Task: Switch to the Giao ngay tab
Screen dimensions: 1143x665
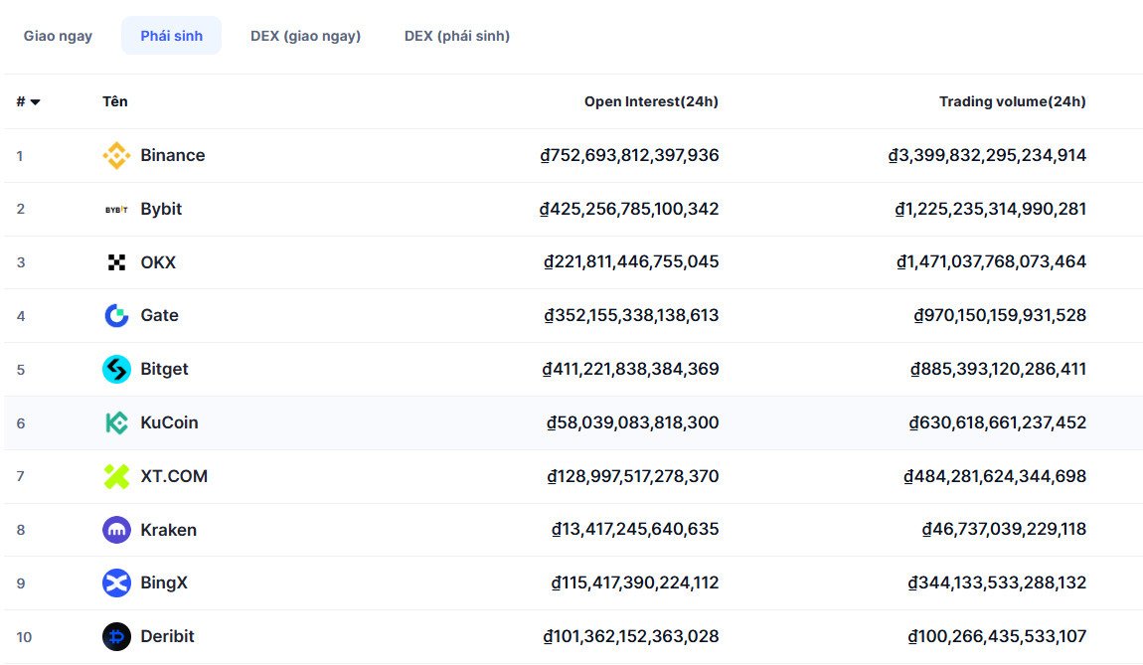Action: pos(58,36)
